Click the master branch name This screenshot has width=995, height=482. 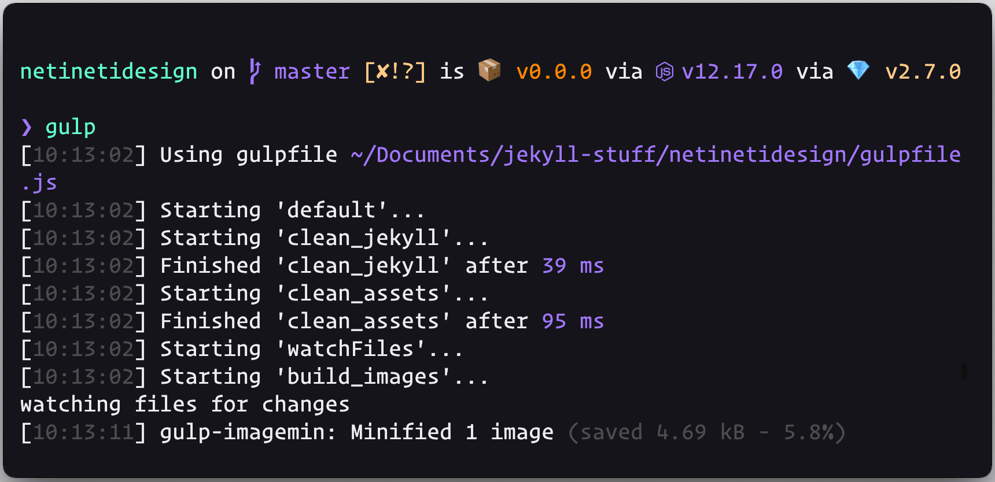point(312,72)
